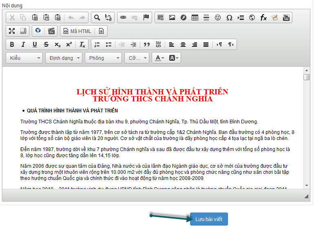Open the text color picker
The width and height of the screenshot is (314, 228).
pyautogui.click(x=159, y=58)
